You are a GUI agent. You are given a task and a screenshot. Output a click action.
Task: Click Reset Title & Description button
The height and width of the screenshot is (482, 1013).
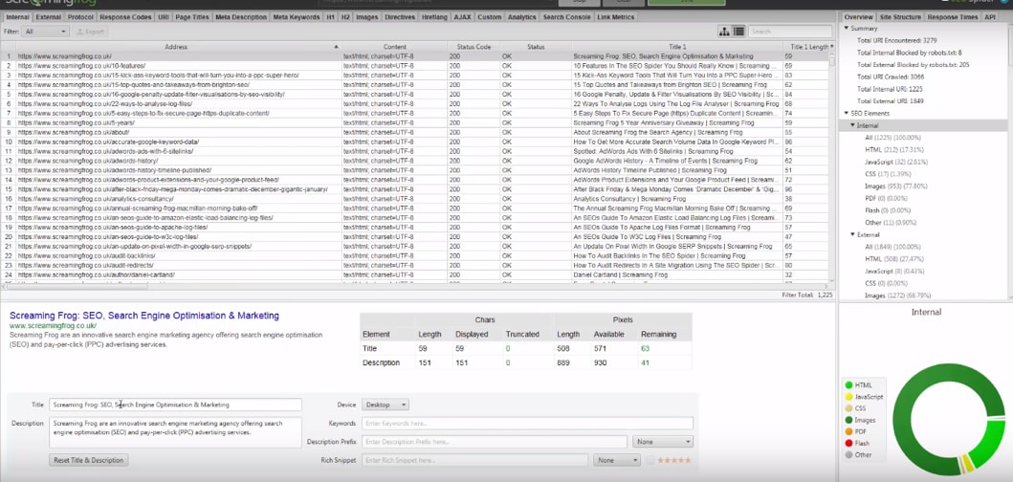89,460
